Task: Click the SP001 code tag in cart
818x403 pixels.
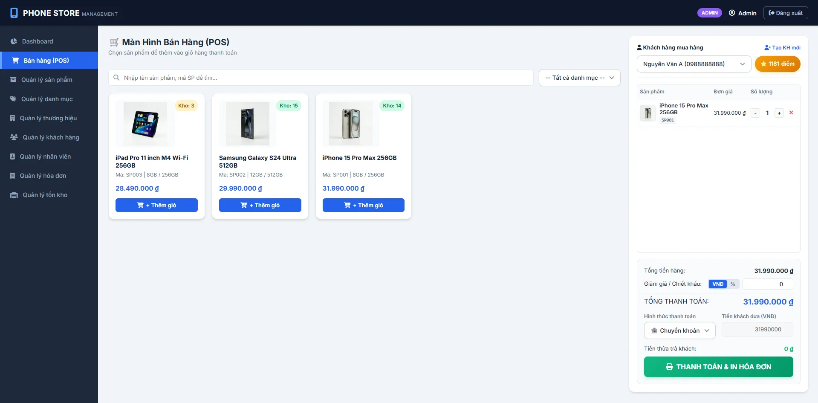Action: 668,120
